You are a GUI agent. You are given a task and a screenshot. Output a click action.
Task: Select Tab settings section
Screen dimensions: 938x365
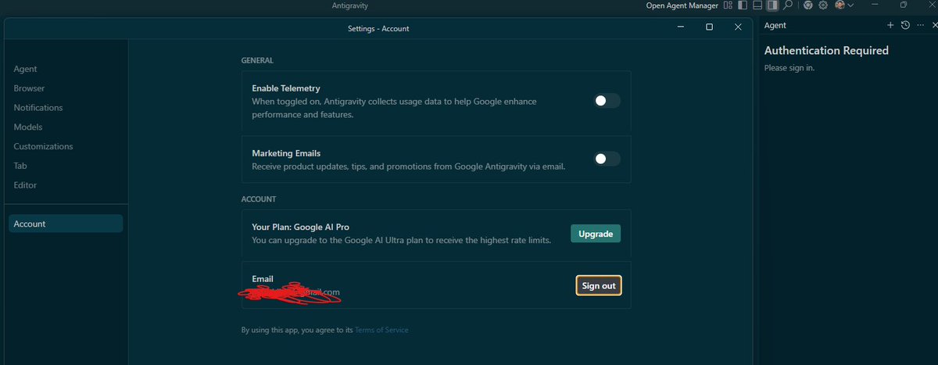click(x=20, y=166)
